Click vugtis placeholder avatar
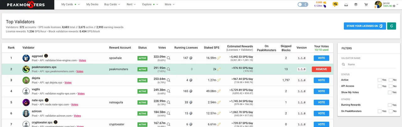The image size is (402, 127). pos(26,91)
